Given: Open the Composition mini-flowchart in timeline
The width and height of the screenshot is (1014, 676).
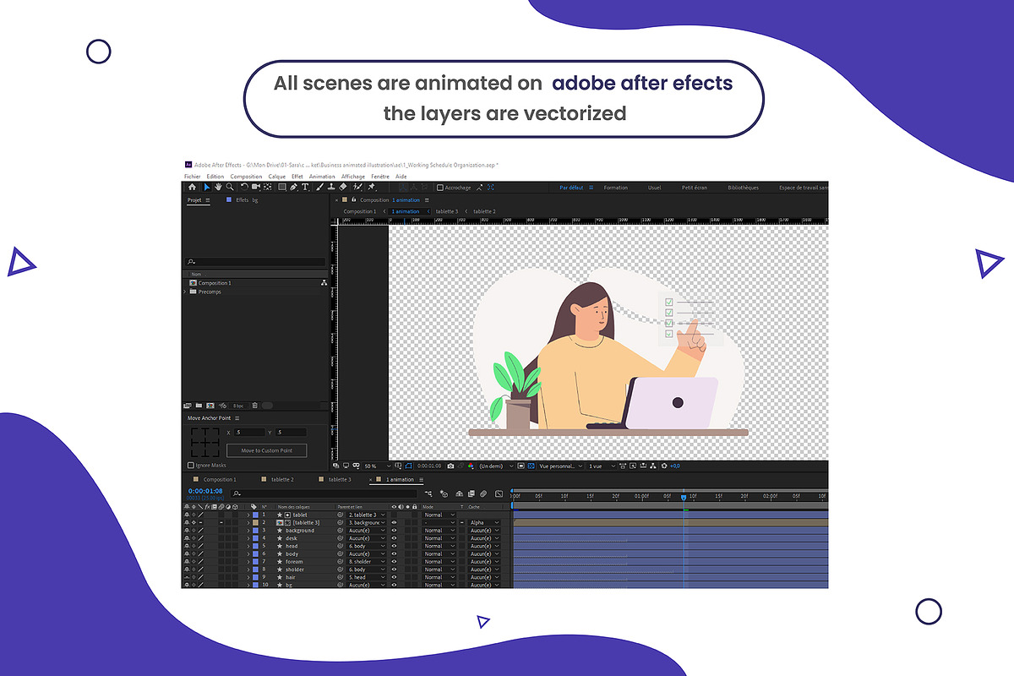Looking at the screenshot, I should pyautogui.click(x=428, y=493).
